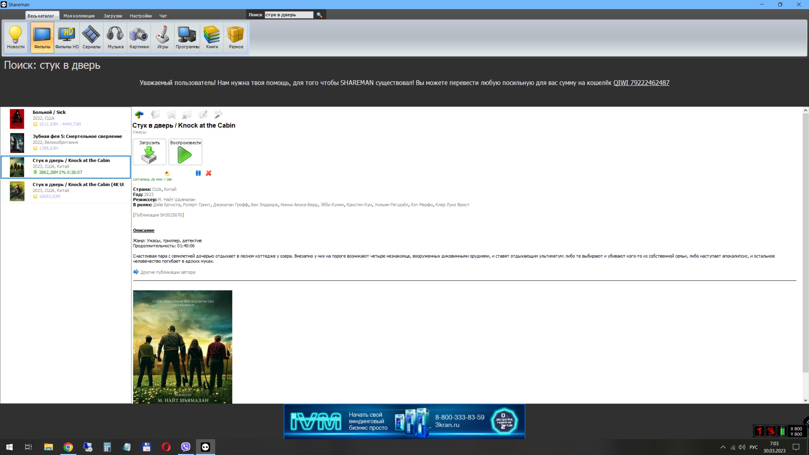
Task: Click the search magnifier icon
Action: [319, 15]
